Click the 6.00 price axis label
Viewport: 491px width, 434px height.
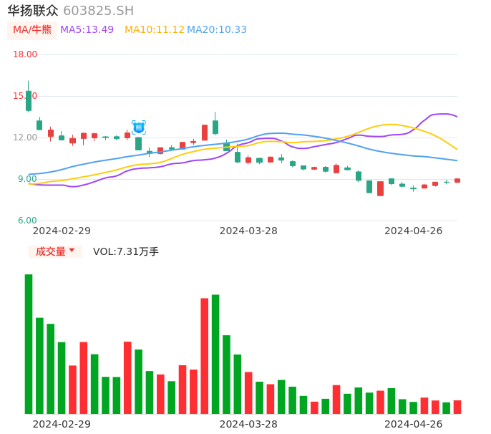pyautogui.click(x=27, y=221)
